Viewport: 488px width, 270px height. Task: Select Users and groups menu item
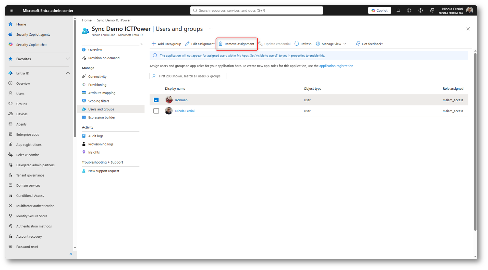click(111, 109)
